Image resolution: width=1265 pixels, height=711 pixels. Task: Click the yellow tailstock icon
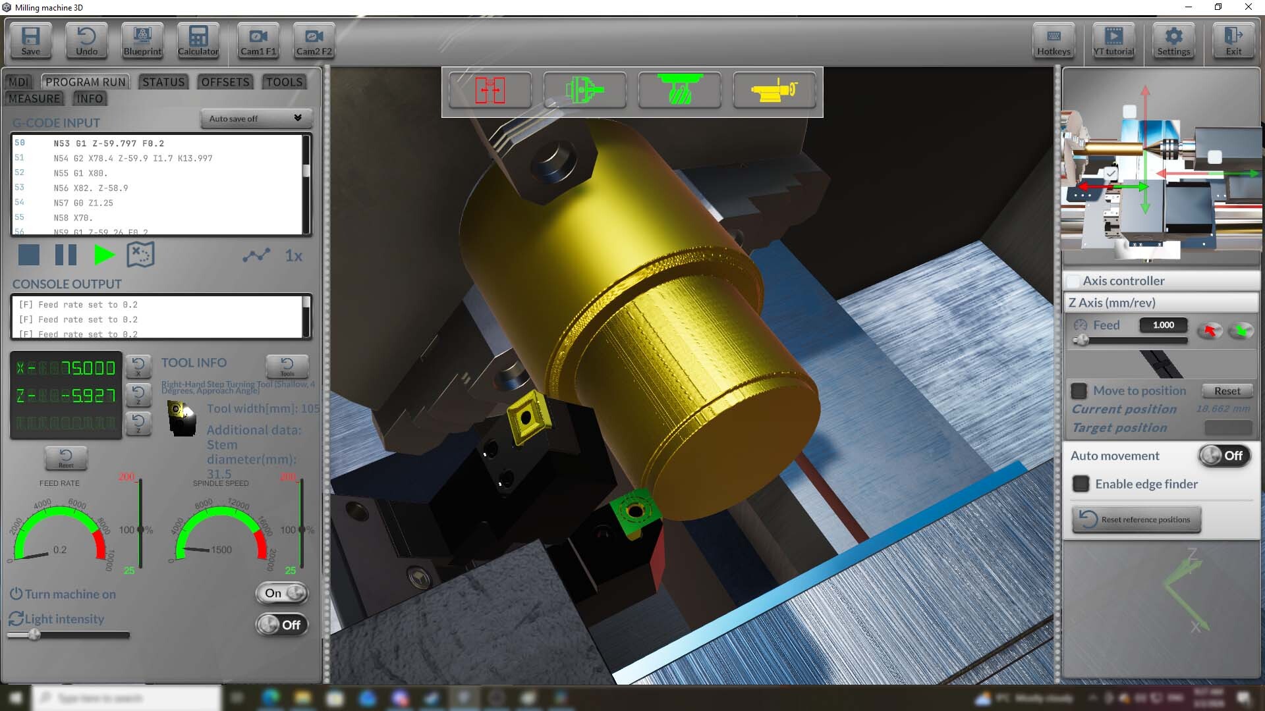coord(773,90)
